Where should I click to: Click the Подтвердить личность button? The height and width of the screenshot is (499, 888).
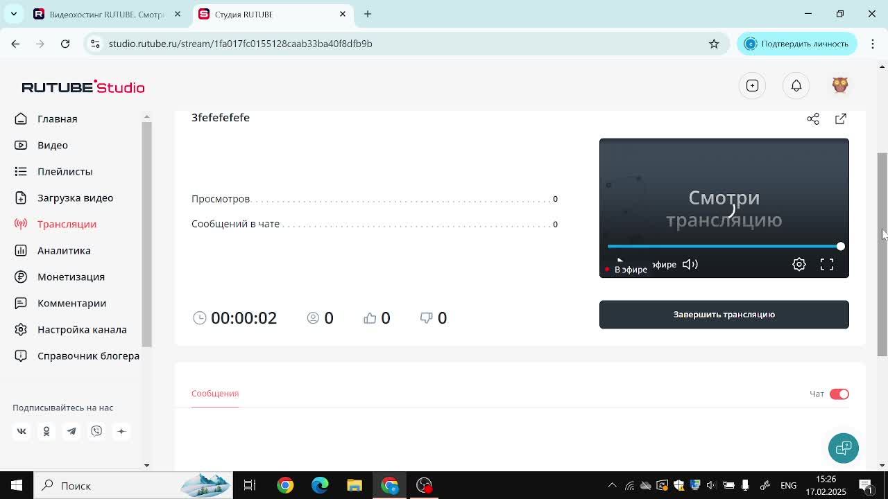point(796,44)
